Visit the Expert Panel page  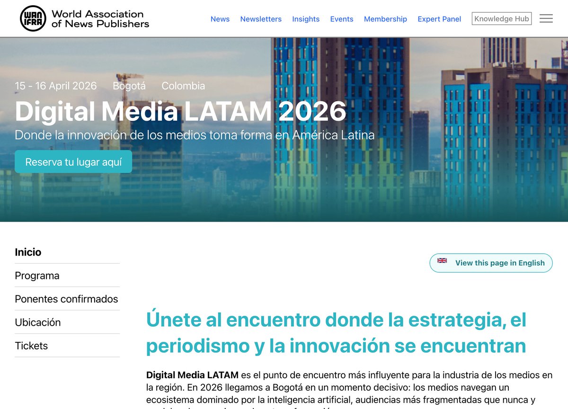(x=439, y=19)
